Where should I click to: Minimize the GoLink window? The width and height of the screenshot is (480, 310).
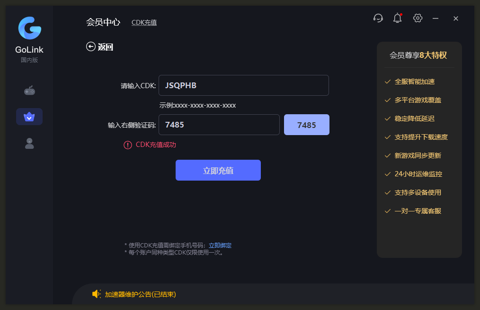436,18
